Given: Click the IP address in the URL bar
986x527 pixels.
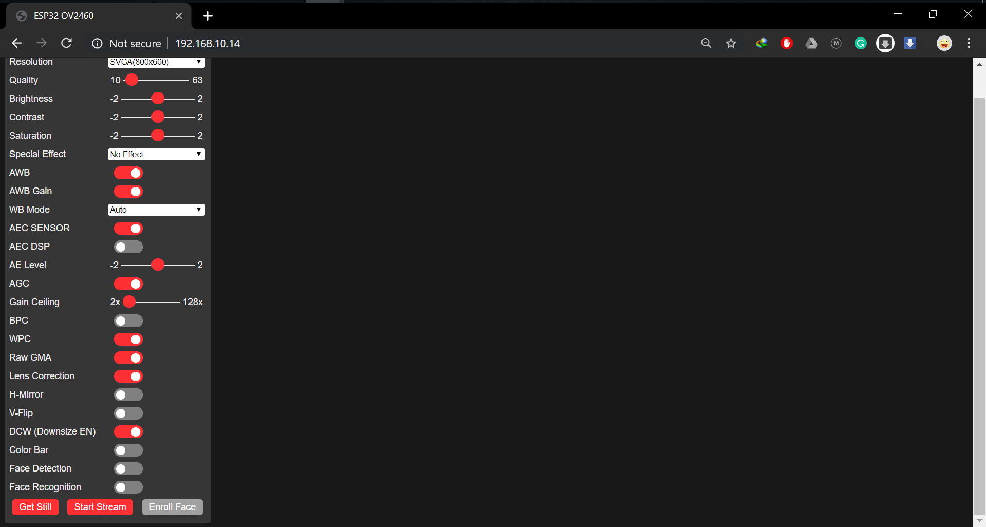Looking at the screenshot, I should click(x=207, y=43).
